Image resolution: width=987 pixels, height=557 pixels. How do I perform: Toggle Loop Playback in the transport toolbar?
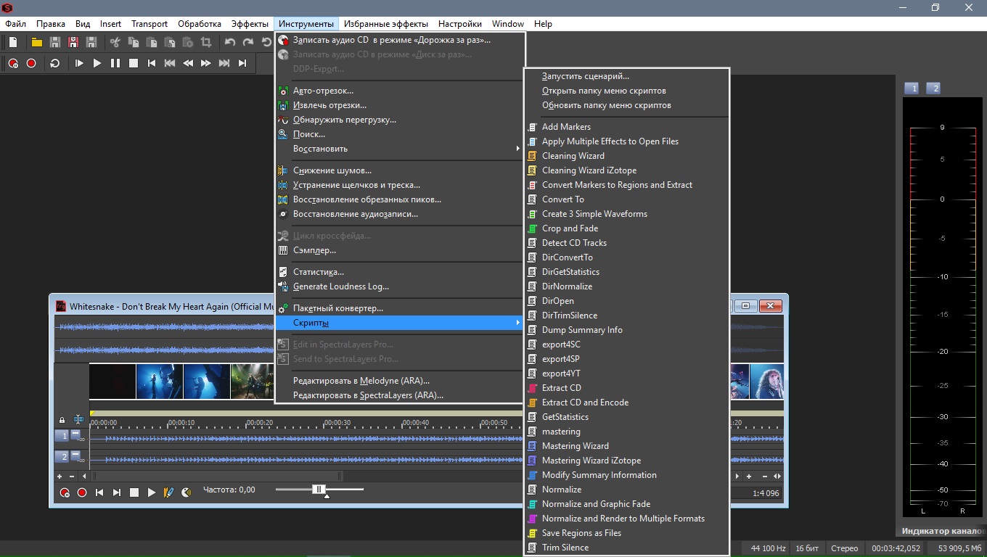click(x=54, y=64)
